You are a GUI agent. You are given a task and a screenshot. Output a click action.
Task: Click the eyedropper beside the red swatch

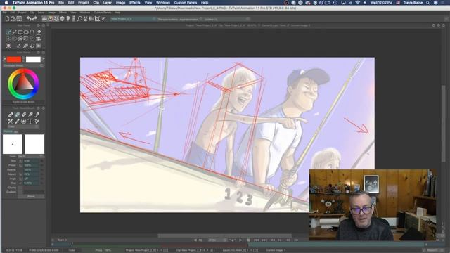4,59
